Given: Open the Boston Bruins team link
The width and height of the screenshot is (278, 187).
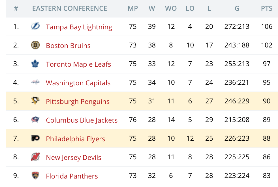Looking at the screenshot, I should [x=68, y=46].
